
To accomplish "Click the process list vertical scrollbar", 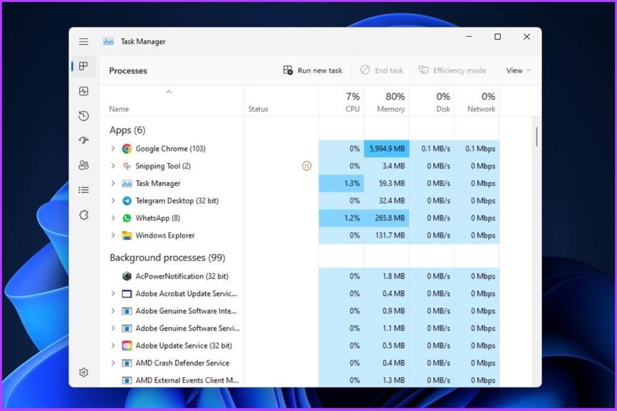I will pyautogui.click(x=537, y=136).
